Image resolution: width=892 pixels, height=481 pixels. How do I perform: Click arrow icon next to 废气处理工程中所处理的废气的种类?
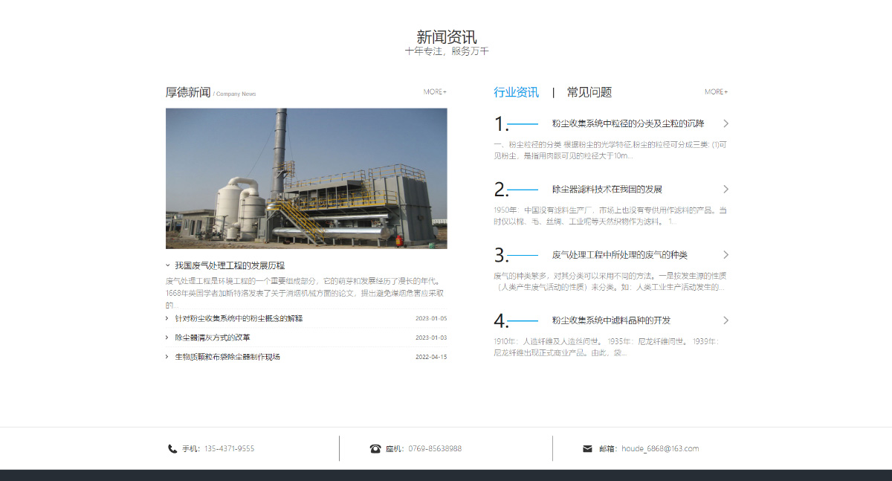pyautogui.click(x=725, y=254)
